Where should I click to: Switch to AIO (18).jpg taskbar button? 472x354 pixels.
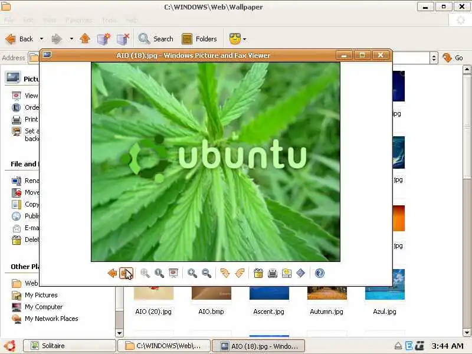258,346
